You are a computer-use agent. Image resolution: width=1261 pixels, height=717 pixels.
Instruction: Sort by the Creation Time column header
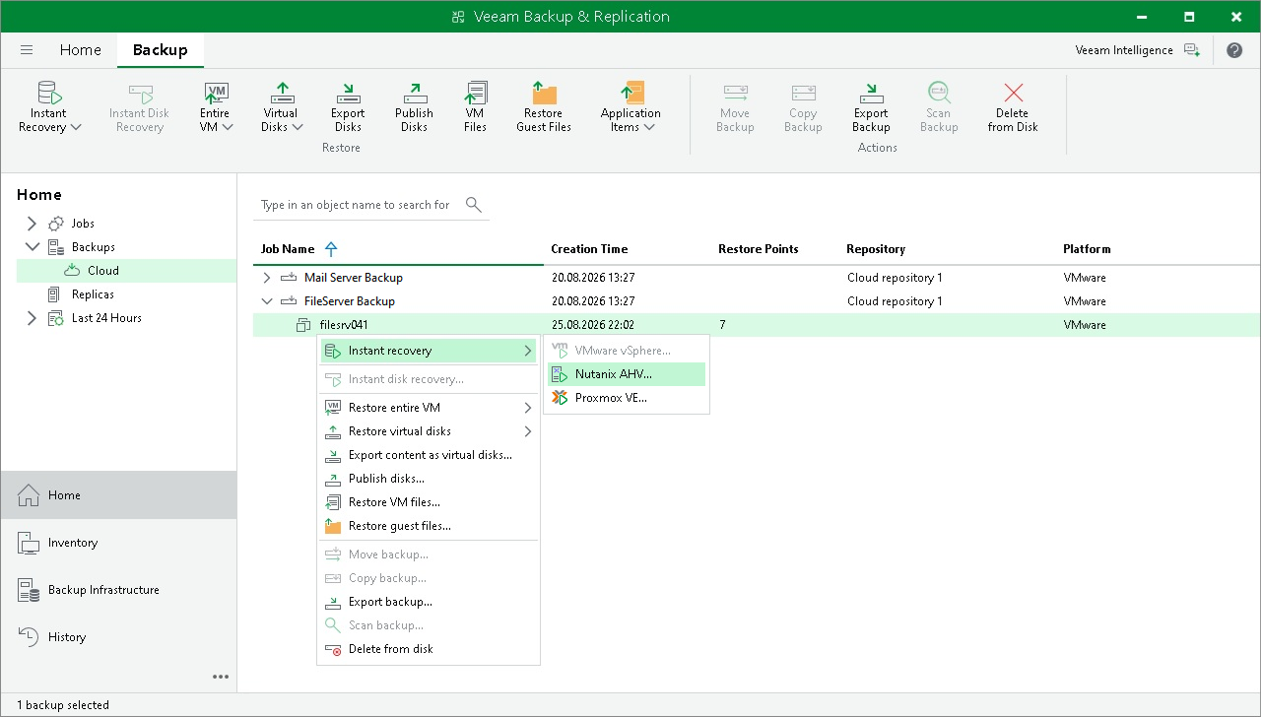tap(589, 249)
